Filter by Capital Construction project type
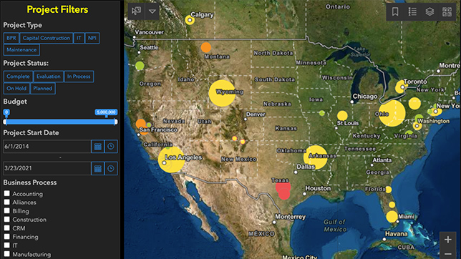461x259 pixels. (46, 38)
